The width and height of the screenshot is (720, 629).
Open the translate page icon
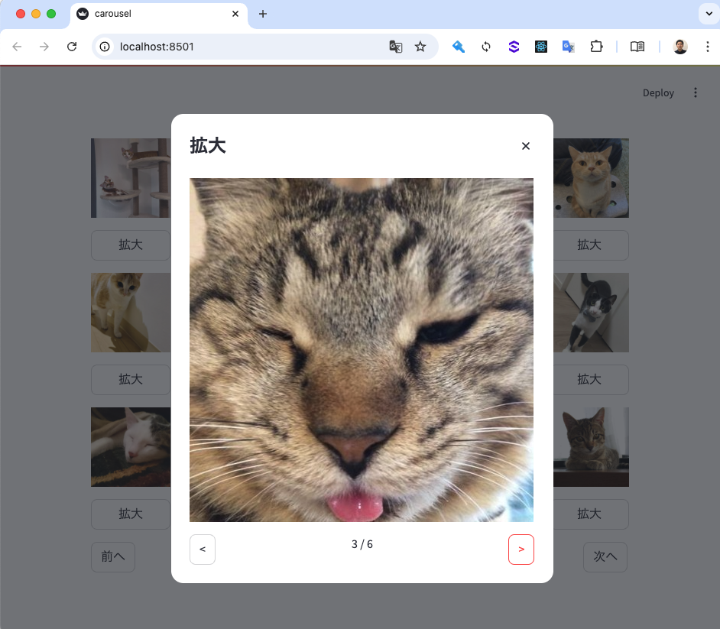coord(395,47)
